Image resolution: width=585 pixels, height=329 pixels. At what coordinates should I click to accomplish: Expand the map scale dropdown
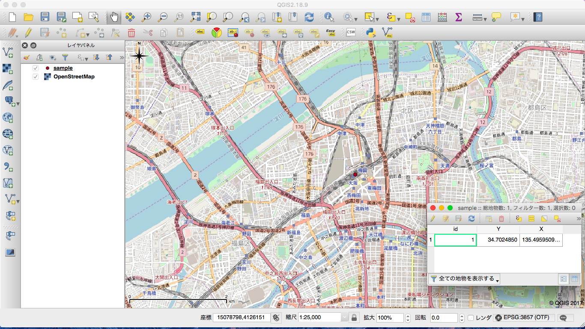point(344,318)
